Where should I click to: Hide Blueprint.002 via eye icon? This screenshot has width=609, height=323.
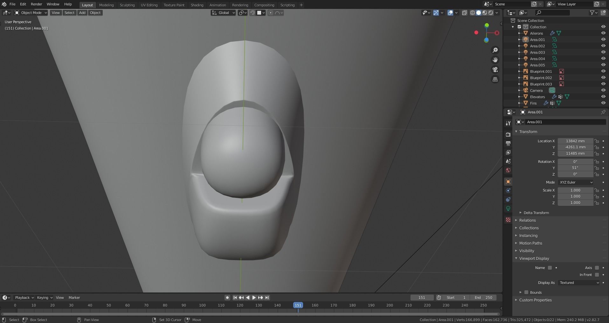(x=603, y=77)
